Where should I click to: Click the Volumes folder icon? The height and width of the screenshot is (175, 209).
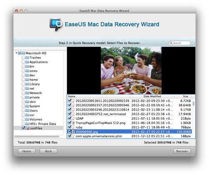27,119
